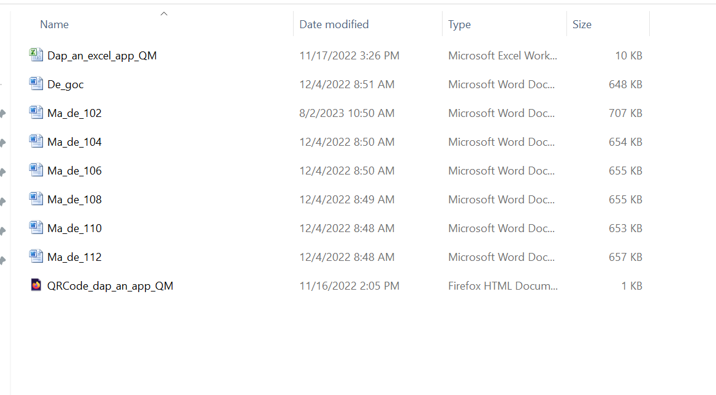Click the Word icon for Ma_de_108

click(36, 199)
